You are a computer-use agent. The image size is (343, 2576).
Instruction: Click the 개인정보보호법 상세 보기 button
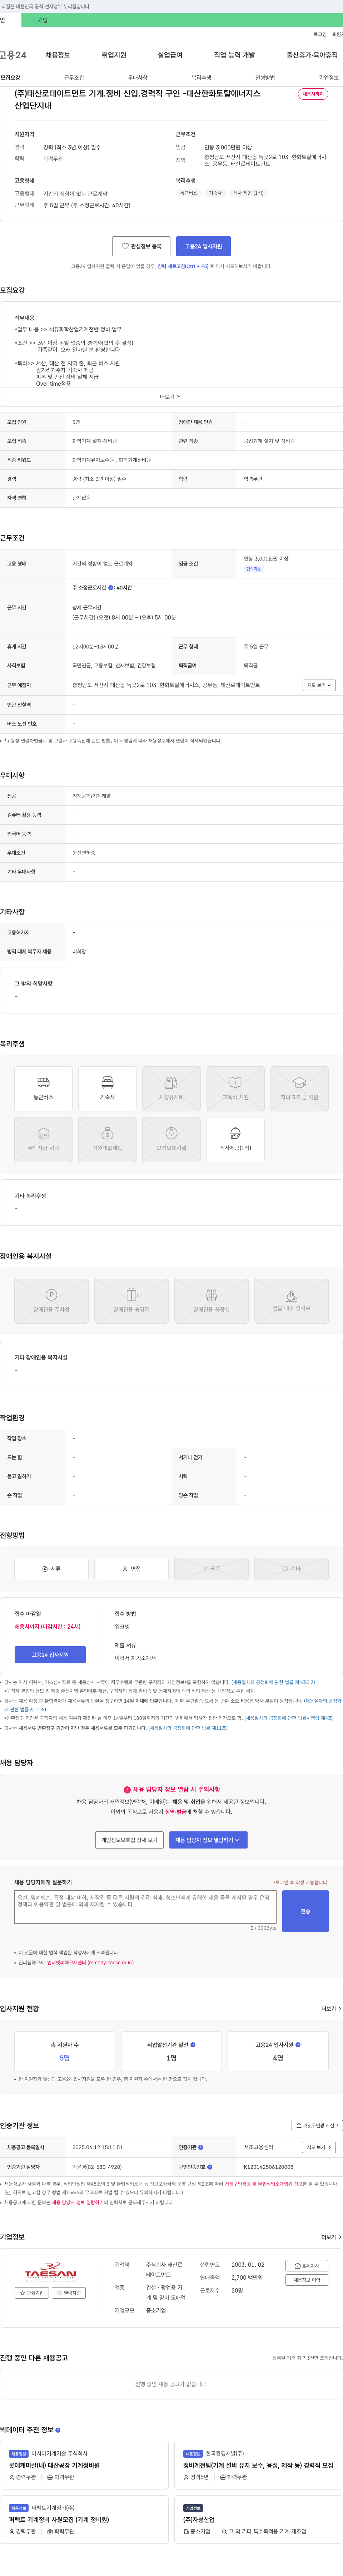pyautogui.click(x=129, y=1840)
